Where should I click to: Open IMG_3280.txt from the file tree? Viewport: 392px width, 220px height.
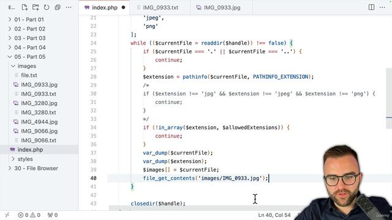39,112
